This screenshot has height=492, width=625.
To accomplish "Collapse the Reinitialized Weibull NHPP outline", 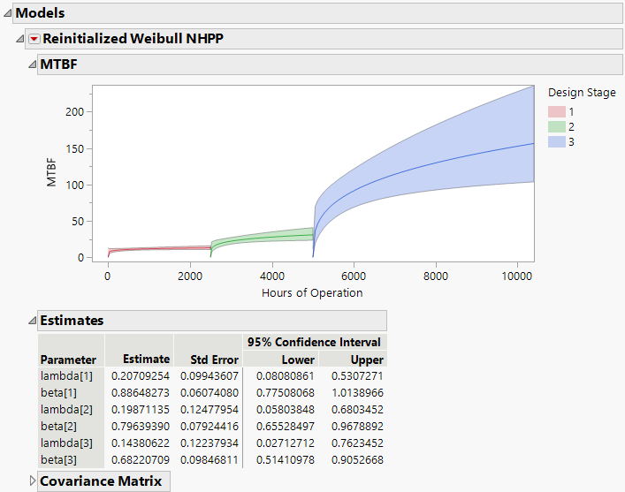I will (20, 39).
